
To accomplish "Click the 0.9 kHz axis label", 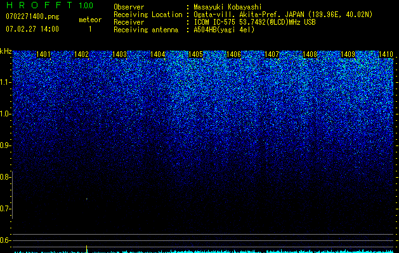I will [x=6, y=145].
